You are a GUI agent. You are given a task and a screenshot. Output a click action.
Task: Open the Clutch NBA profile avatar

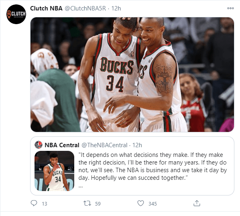pos(16,14)
